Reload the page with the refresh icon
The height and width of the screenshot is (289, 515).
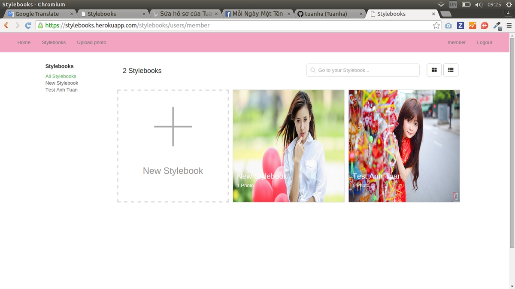(28, 25)
